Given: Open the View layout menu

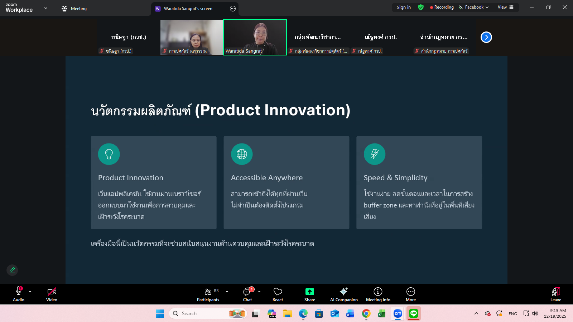Looking at the screenshot, I should (x=505, y=7).
